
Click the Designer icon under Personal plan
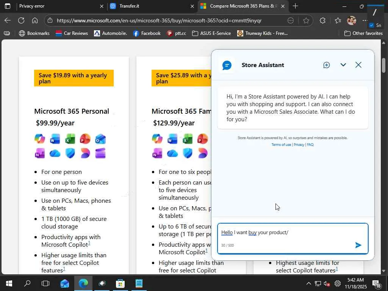(85, 153)
